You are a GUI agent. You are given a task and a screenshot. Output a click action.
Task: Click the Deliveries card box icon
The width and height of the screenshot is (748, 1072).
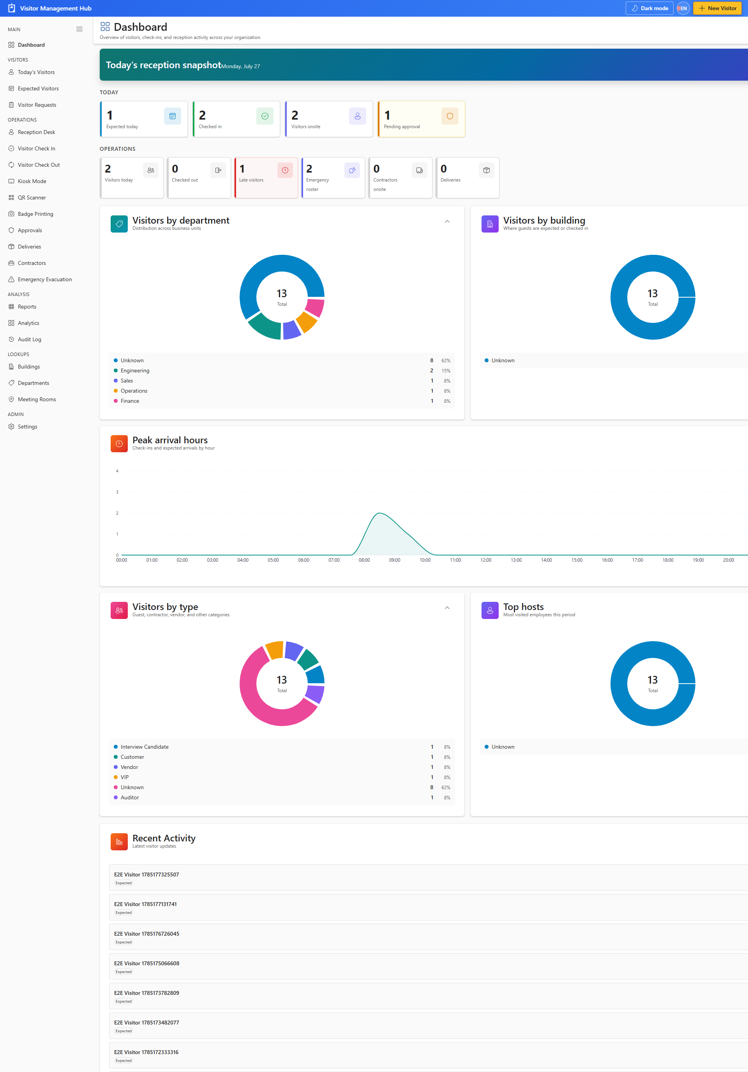(x=487, y=170)
